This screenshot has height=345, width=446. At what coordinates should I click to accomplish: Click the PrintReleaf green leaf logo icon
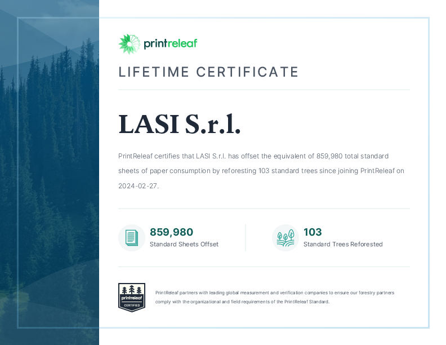[x=128, y=44]
